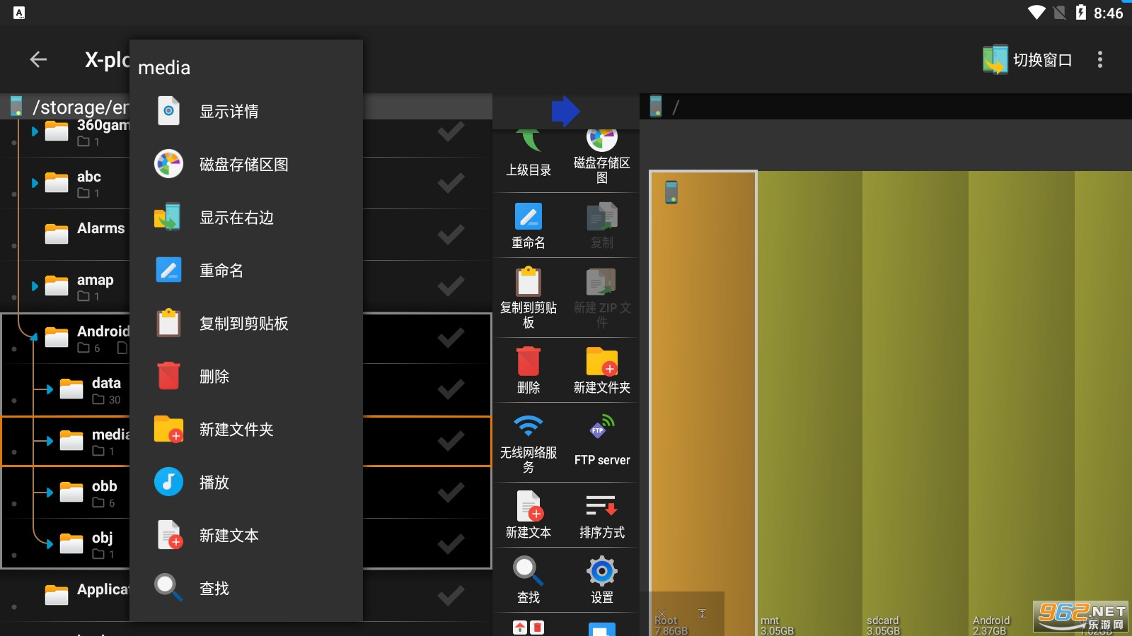
Task: Choose 查找 from the context menu
Action: click(x=246, y=589)
